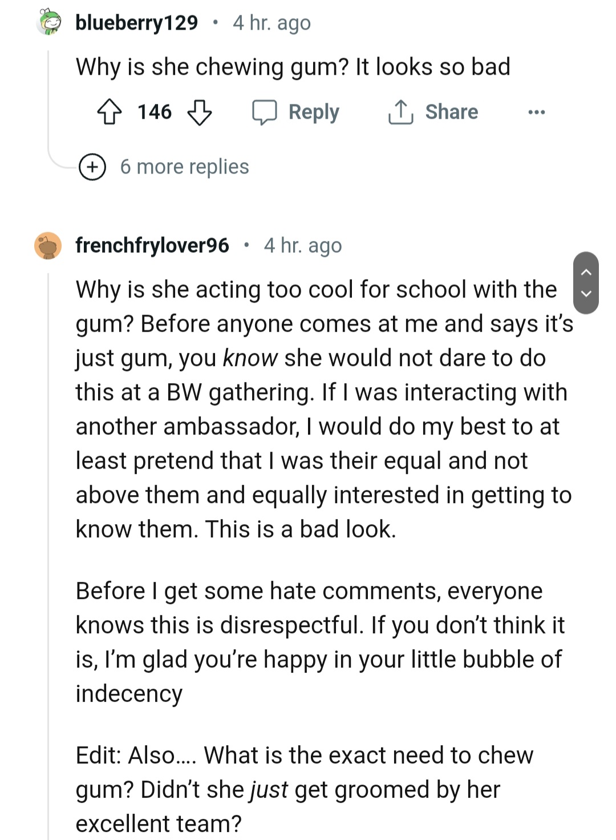Upvote blueberry129's comment

pos(109,112)
